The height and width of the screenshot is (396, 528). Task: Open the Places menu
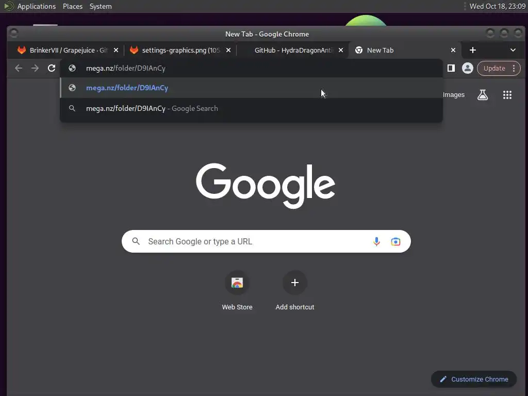[73, 6]
